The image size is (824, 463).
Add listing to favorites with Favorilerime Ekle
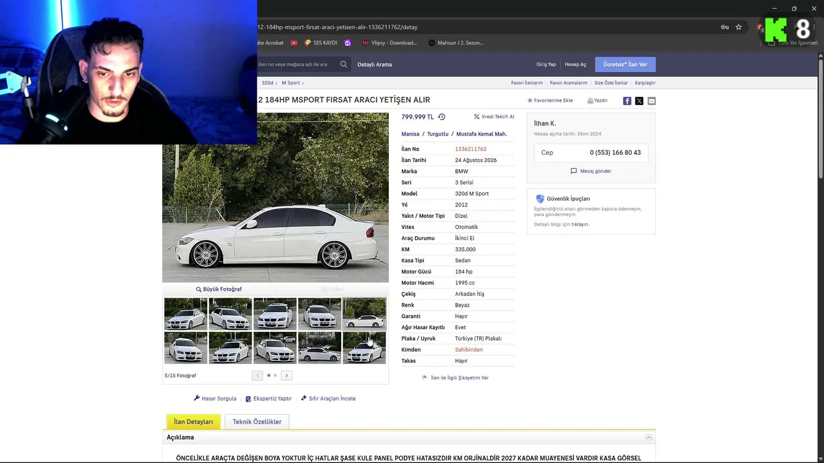pos(550,101)
